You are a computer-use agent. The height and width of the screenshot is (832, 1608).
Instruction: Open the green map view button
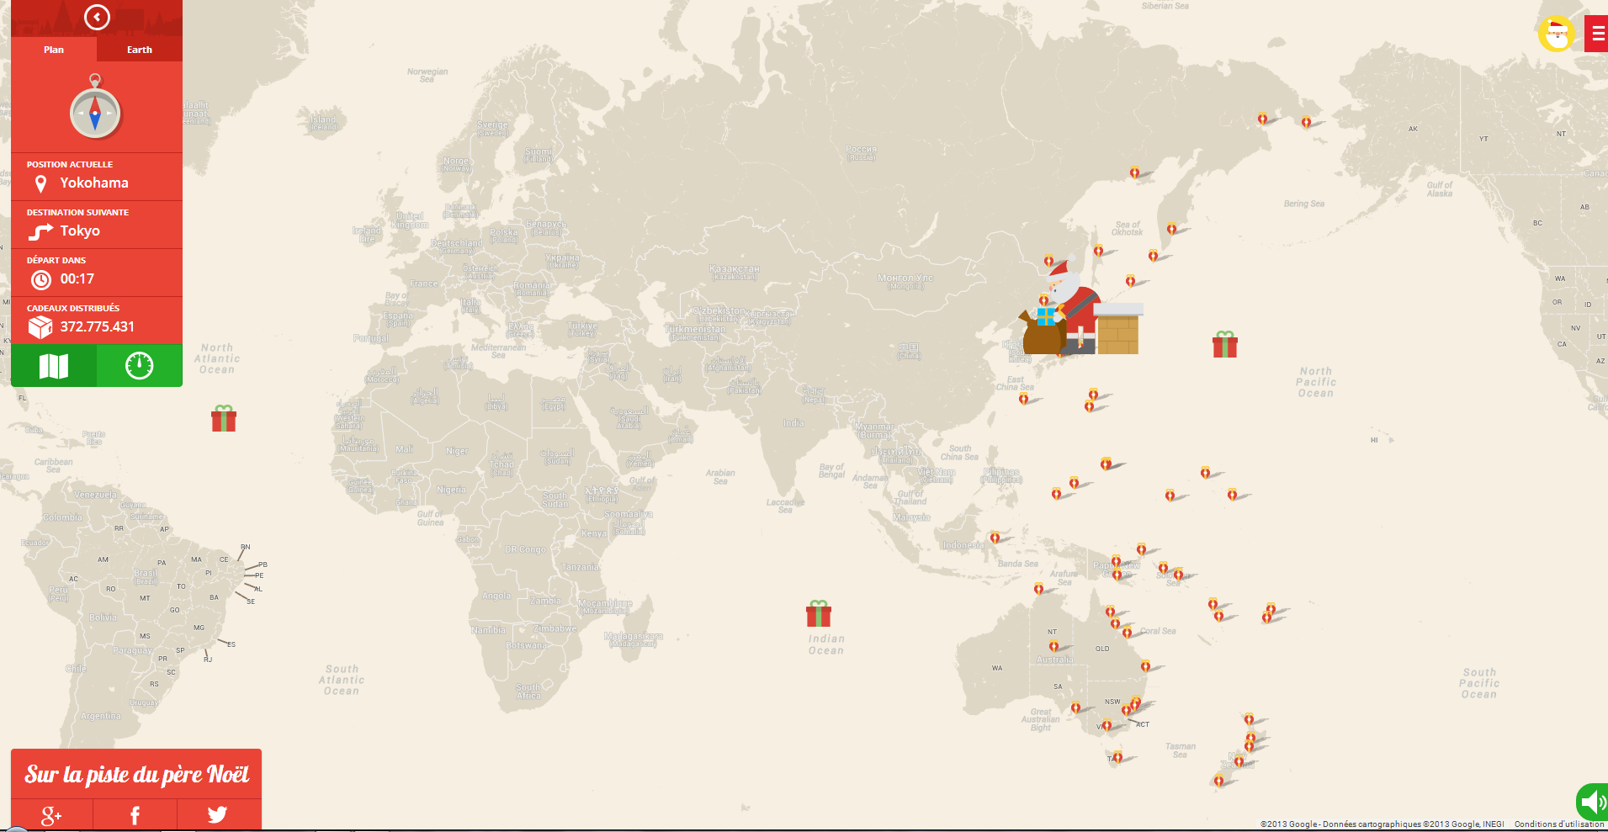(x=54, y=366)
